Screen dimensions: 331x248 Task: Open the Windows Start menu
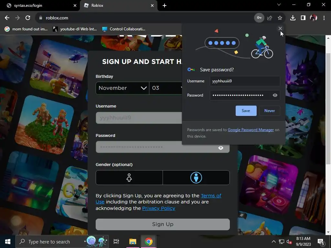pyautogui.click(x=8, y=242)
